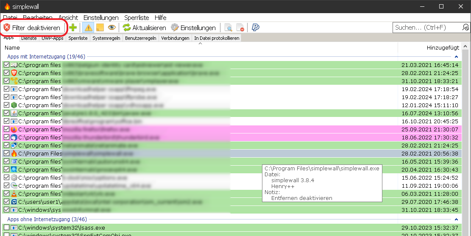Uncheck the app added 31.10.2021 18:33:45
471x236 pixels.
(6, 210)
